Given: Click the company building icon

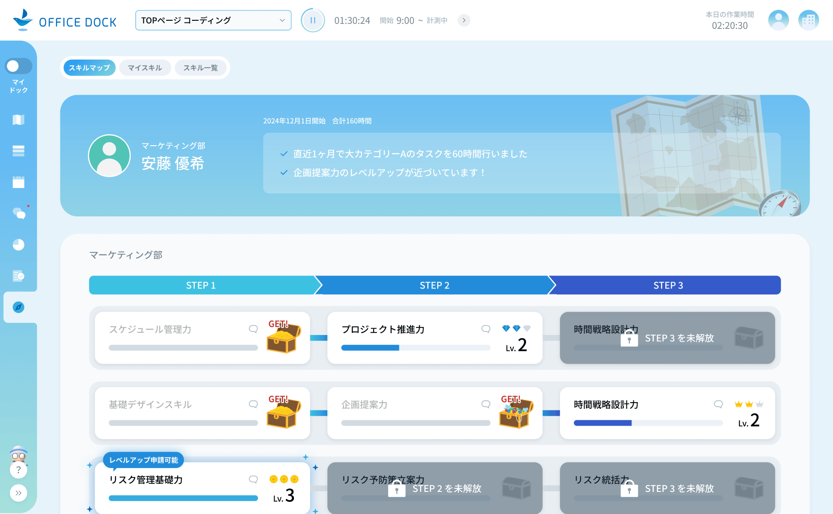Looking at the screenshot, I should [x=808, y=20].
